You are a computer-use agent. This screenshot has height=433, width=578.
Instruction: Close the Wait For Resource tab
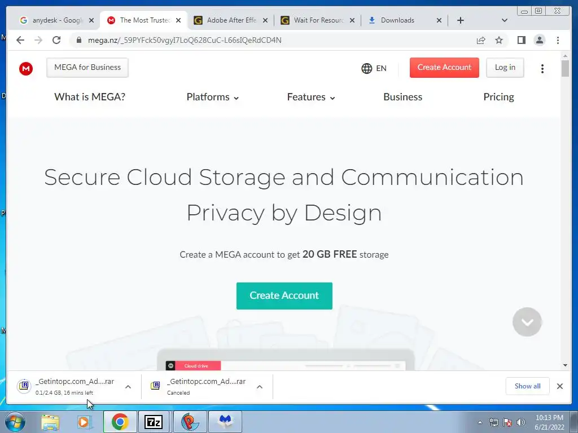[352, 20]
